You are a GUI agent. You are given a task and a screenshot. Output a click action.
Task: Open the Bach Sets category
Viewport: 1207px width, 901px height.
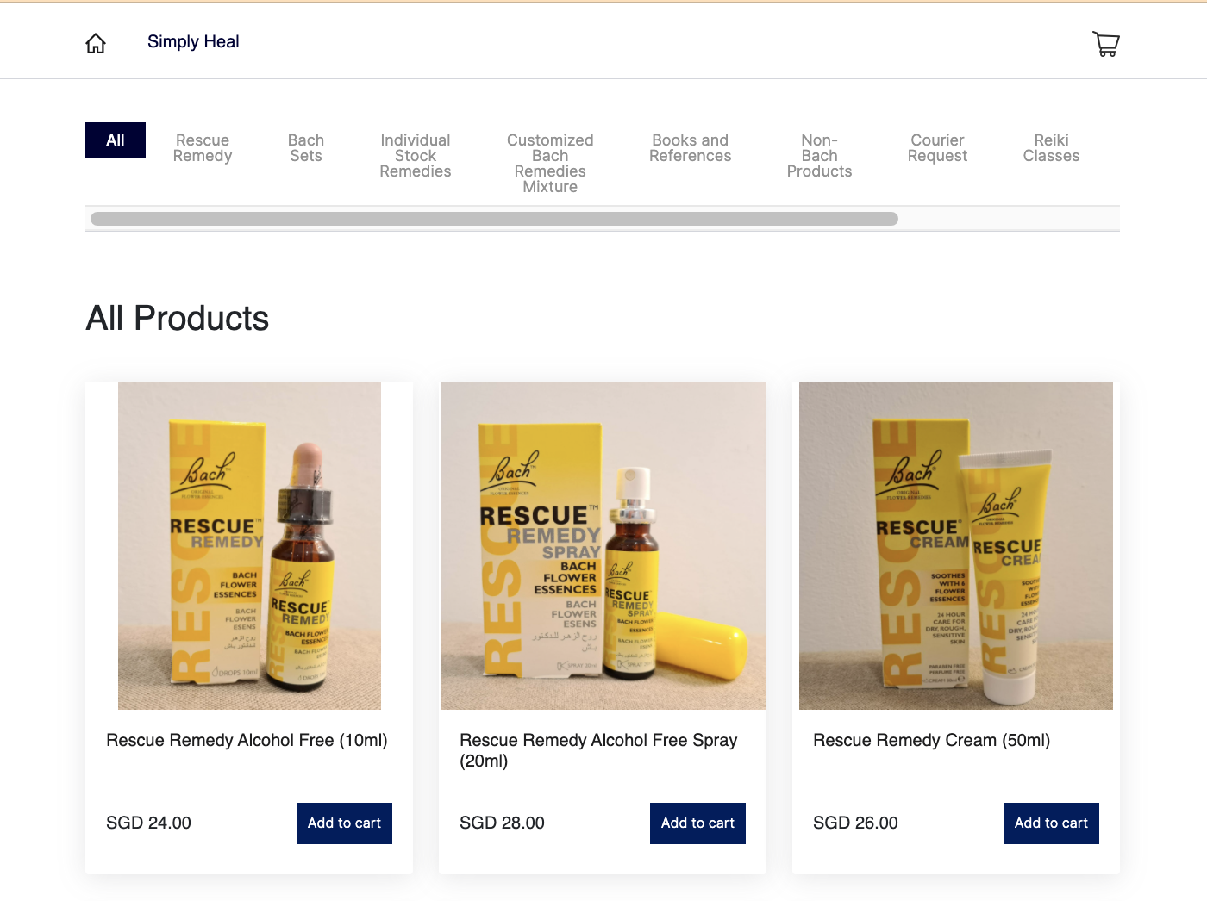click(306, 148)
